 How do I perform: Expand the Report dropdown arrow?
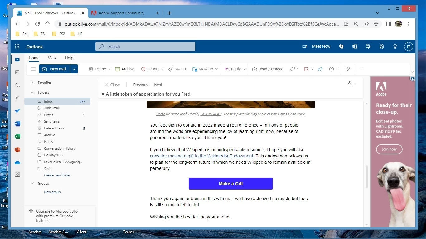click(163, 69)
